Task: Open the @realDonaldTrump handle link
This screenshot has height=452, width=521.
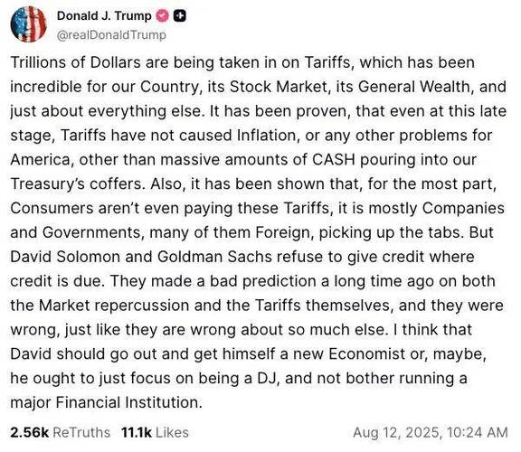Action: pos(111,34)
